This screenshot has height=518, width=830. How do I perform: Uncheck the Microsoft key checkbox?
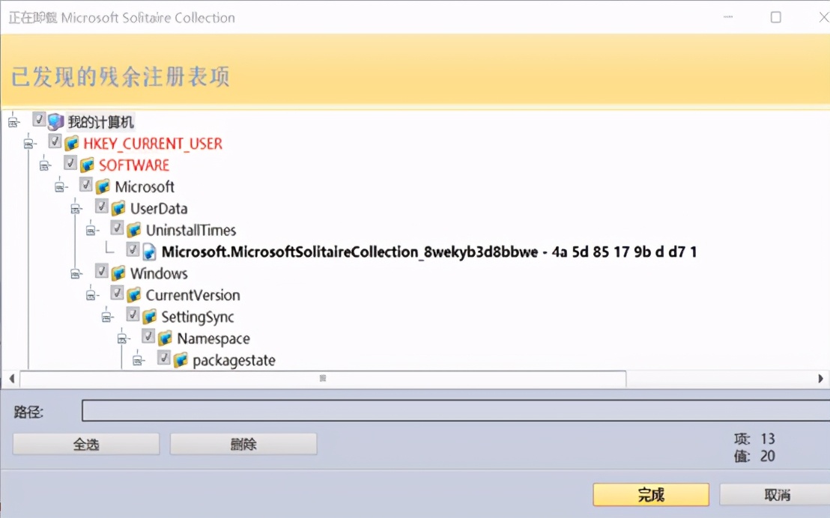pyautogui.click(x=85, y=184)
